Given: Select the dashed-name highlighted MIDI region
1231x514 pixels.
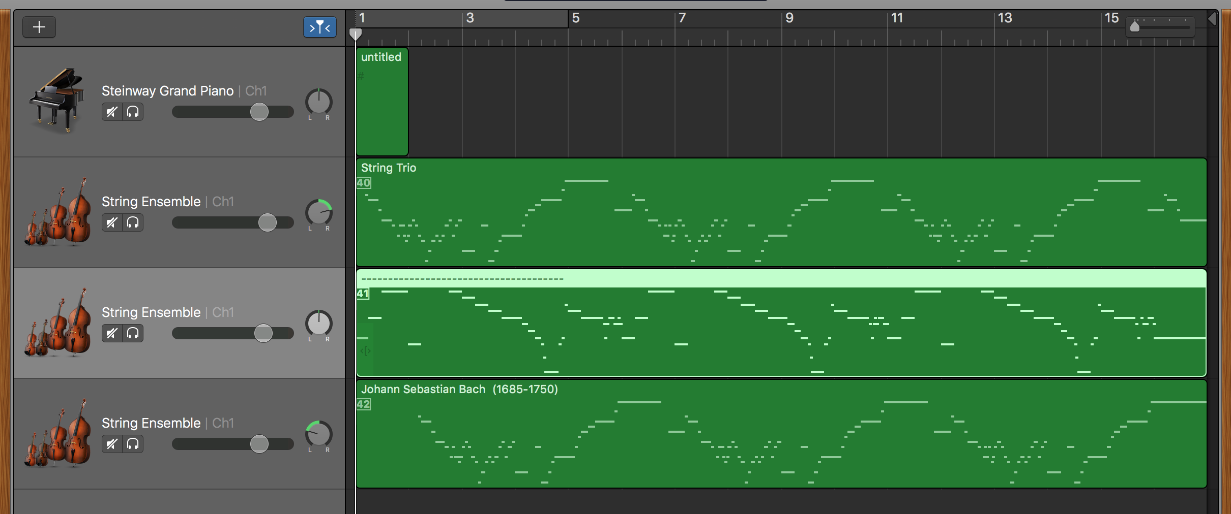Looking at the screenshot, I should pyautogui.click(x=781, y=323).
